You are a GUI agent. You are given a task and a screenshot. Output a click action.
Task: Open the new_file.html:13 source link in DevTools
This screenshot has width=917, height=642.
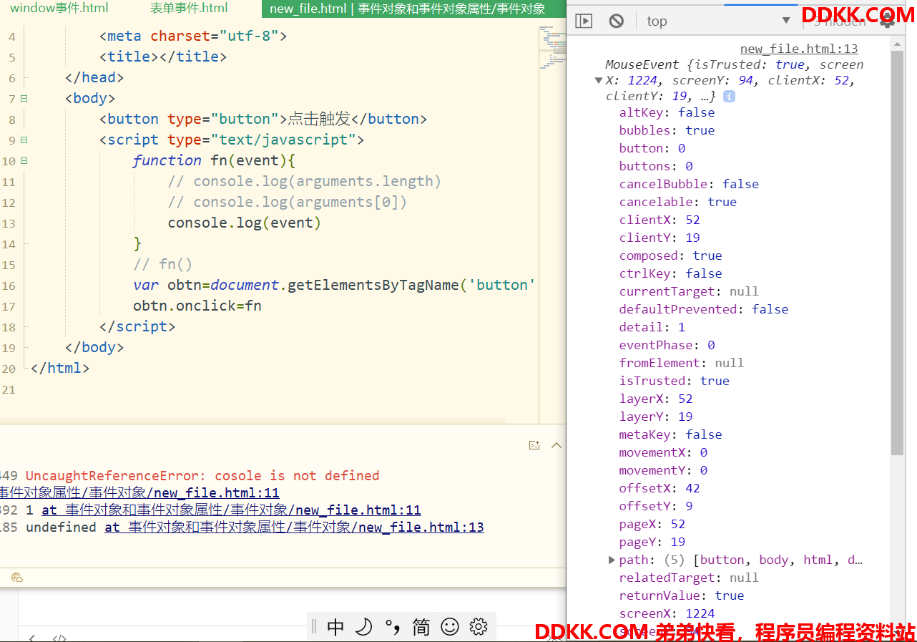point(799,49)
